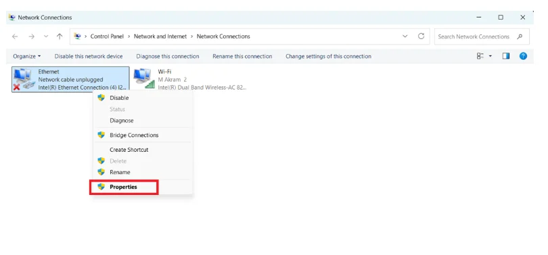The image size is (548, 255).
Task: Click 'Network cable unplugged' status text
Action: click(x=70, y=80)
